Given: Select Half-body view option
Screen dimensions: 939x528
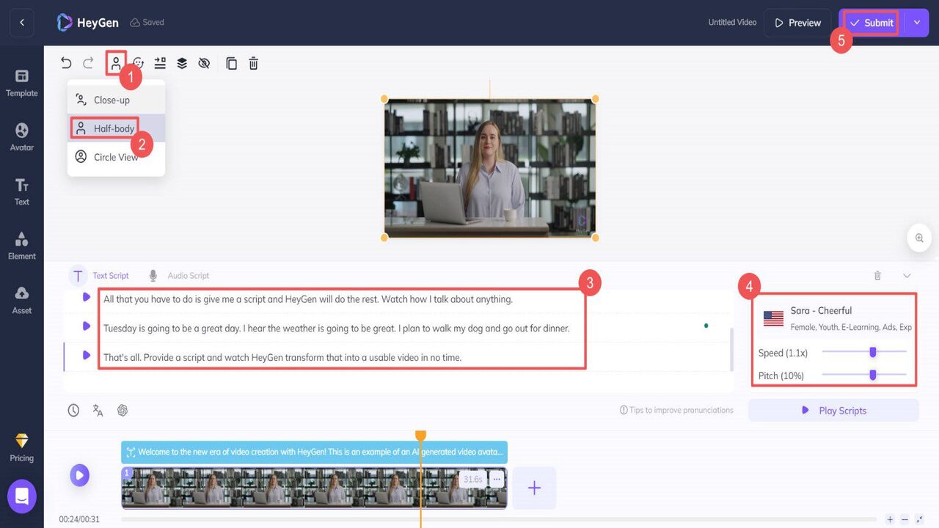Looking at the screenshot, I should (x=116, y=128).
